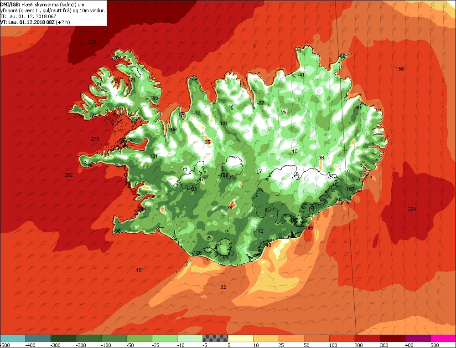Click the sea value '329' northwest of Iceland
The image size is (456, 348).
tap(92, 42)
